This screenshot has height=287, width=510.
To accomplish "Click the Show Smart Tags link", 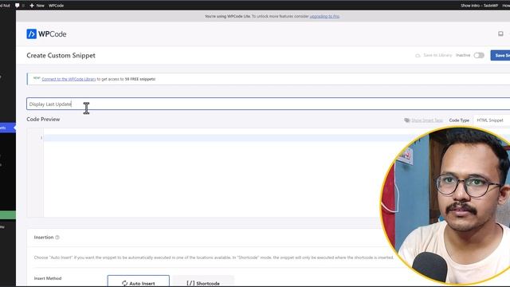I will [x=427, y=120].
